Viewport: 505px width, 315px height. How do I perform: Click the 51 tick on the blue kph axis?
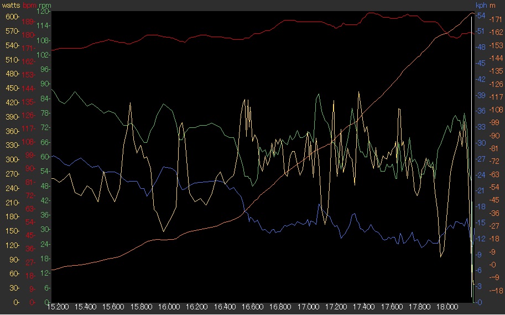point(480,31)
